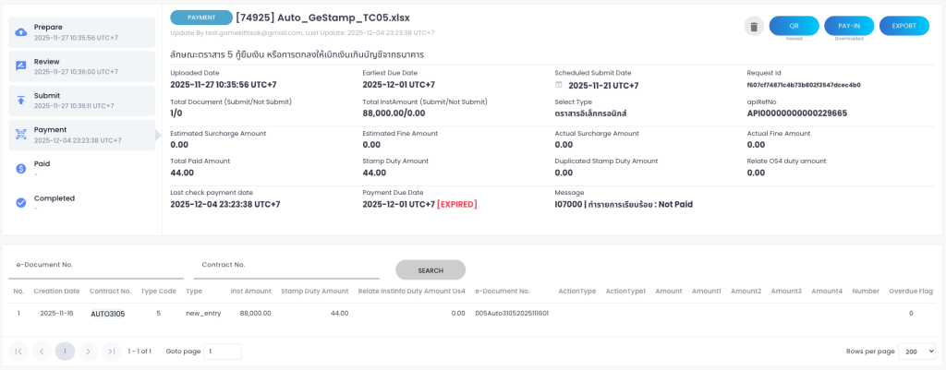Click the Goto page input box
The width and height of the screenshot is (946, 370).
pyautogui.click(x=222, y=352)
